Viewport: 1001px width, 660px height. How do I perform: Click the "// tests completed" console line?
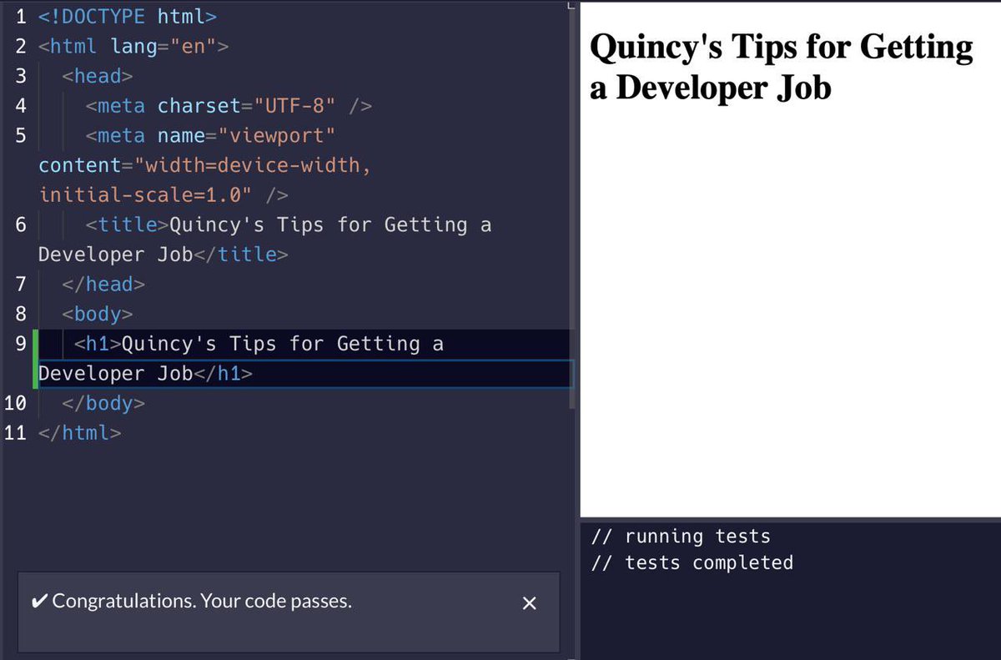[692, 563]
